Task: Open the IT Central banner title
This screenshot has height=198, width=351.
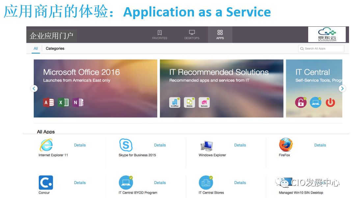Action: tap(312, 72)
